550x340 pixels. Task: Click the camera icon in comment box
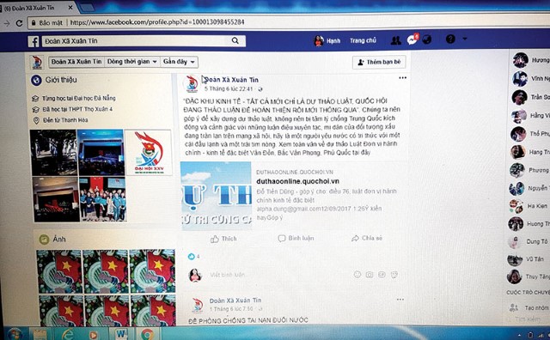(x=370, y=275)
